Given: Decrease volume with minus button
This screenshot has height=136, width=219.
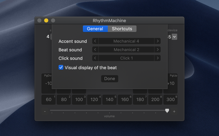Looking at the screenshot, I should [x=45, y=112].
